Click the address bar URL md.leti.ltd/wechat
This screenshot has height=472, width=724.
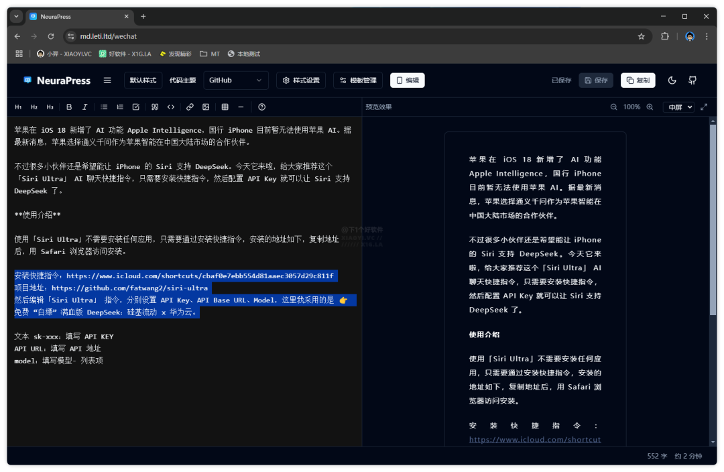coord(109,36)
